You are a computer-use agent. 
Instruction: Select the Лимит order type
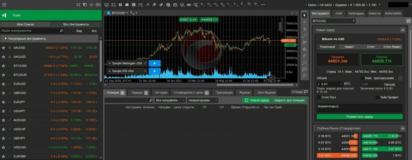click(x=349, y=47)
